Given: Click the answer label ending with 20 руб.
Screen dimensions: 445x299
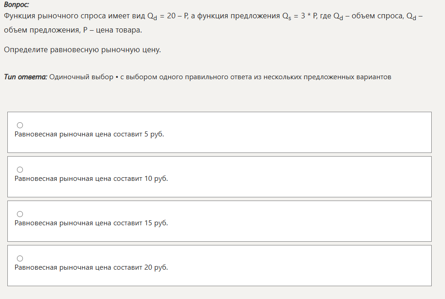Looking at the screenshot, I should (91, 267).
